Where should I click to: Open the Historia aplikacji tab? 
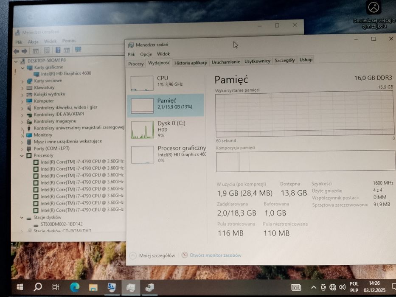click(191, 63)
